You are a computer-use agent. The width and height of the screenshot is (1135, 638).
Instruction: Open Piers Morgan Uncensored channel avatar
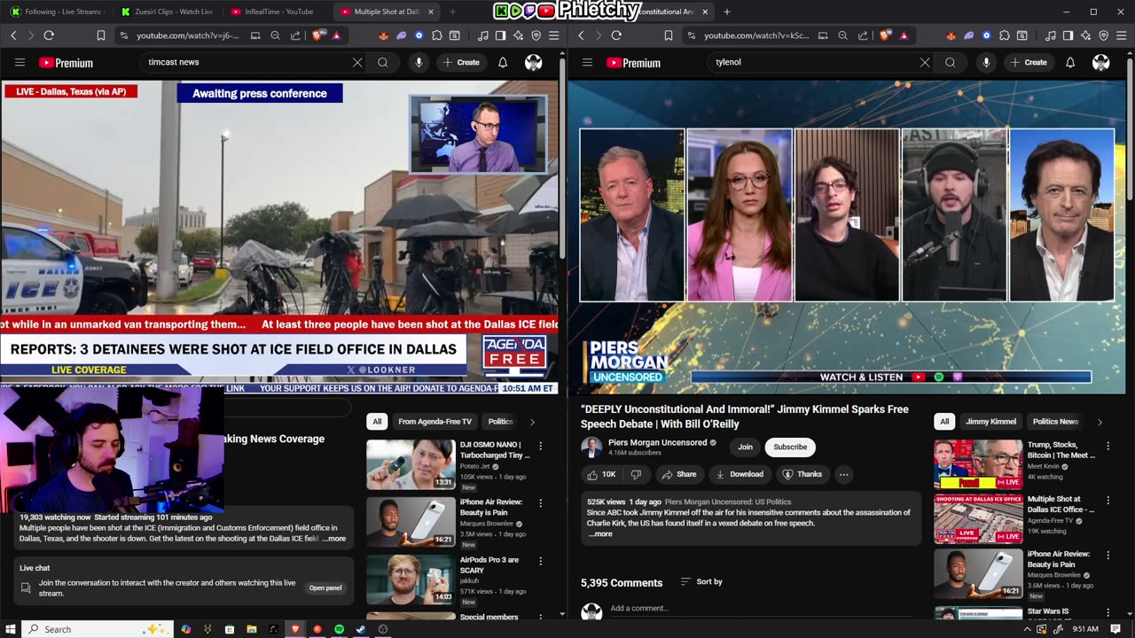(591, 447)
